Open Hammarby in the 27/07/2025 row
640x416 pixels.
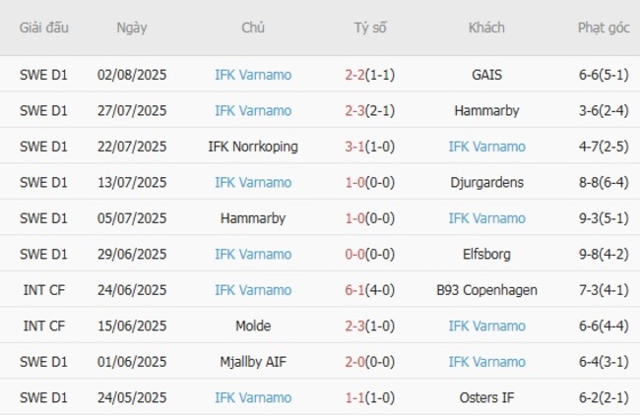pos(486,111)
